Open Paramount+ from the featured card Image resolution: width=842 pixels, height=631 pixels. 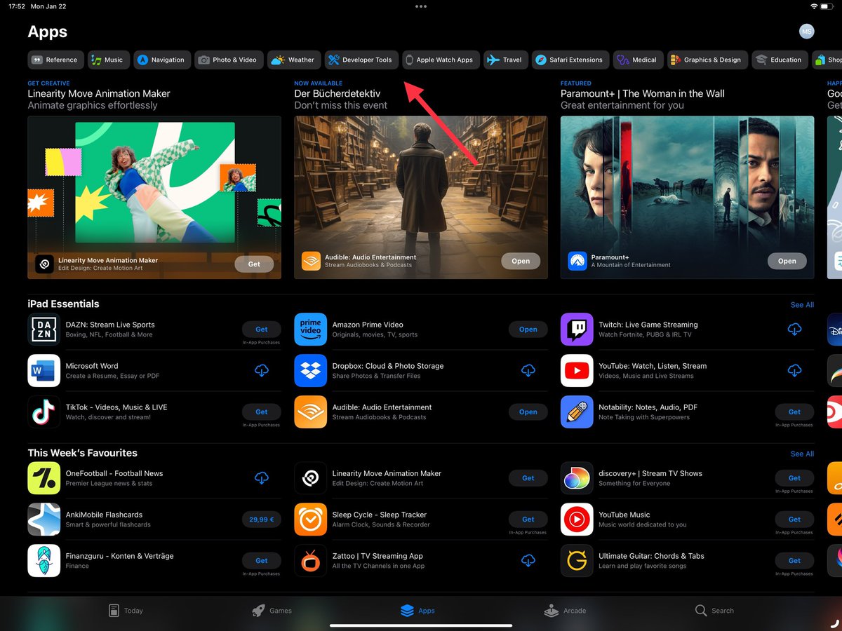coord(787,261)
